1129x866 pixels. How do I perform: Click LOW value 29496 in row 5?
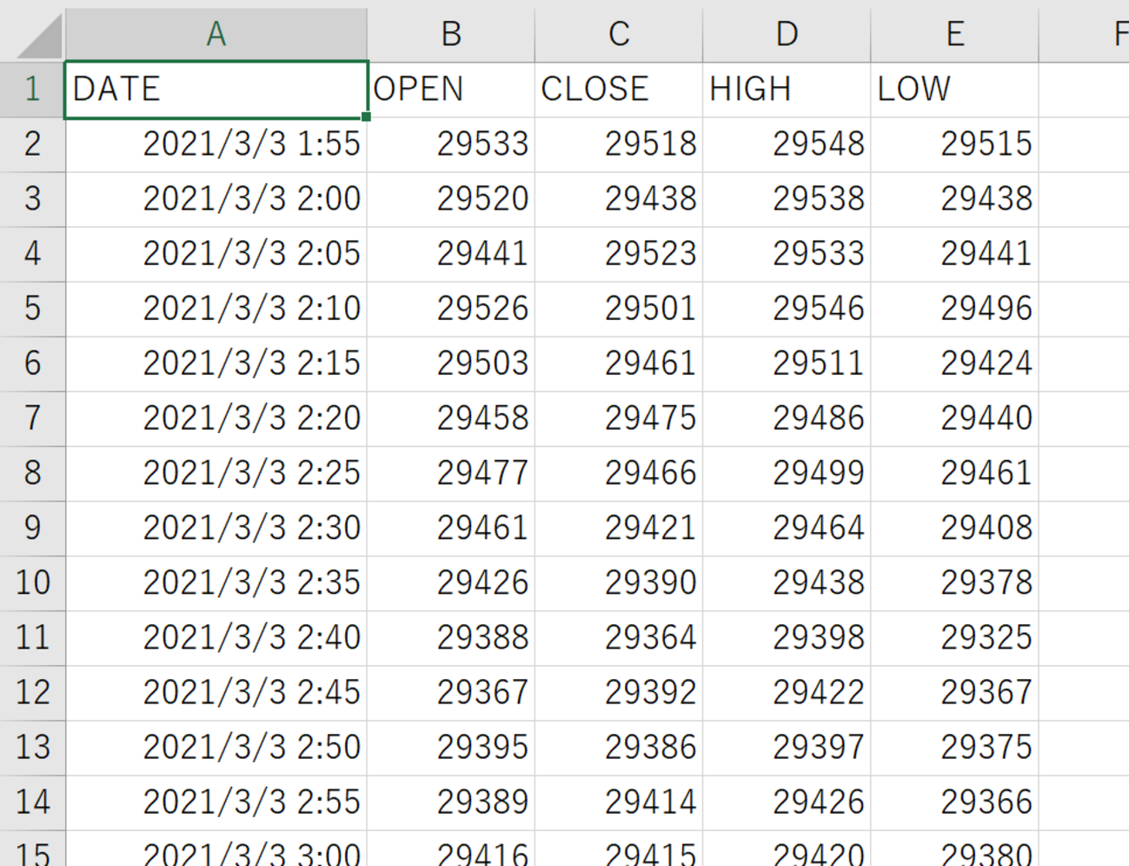tap(954, 309)
